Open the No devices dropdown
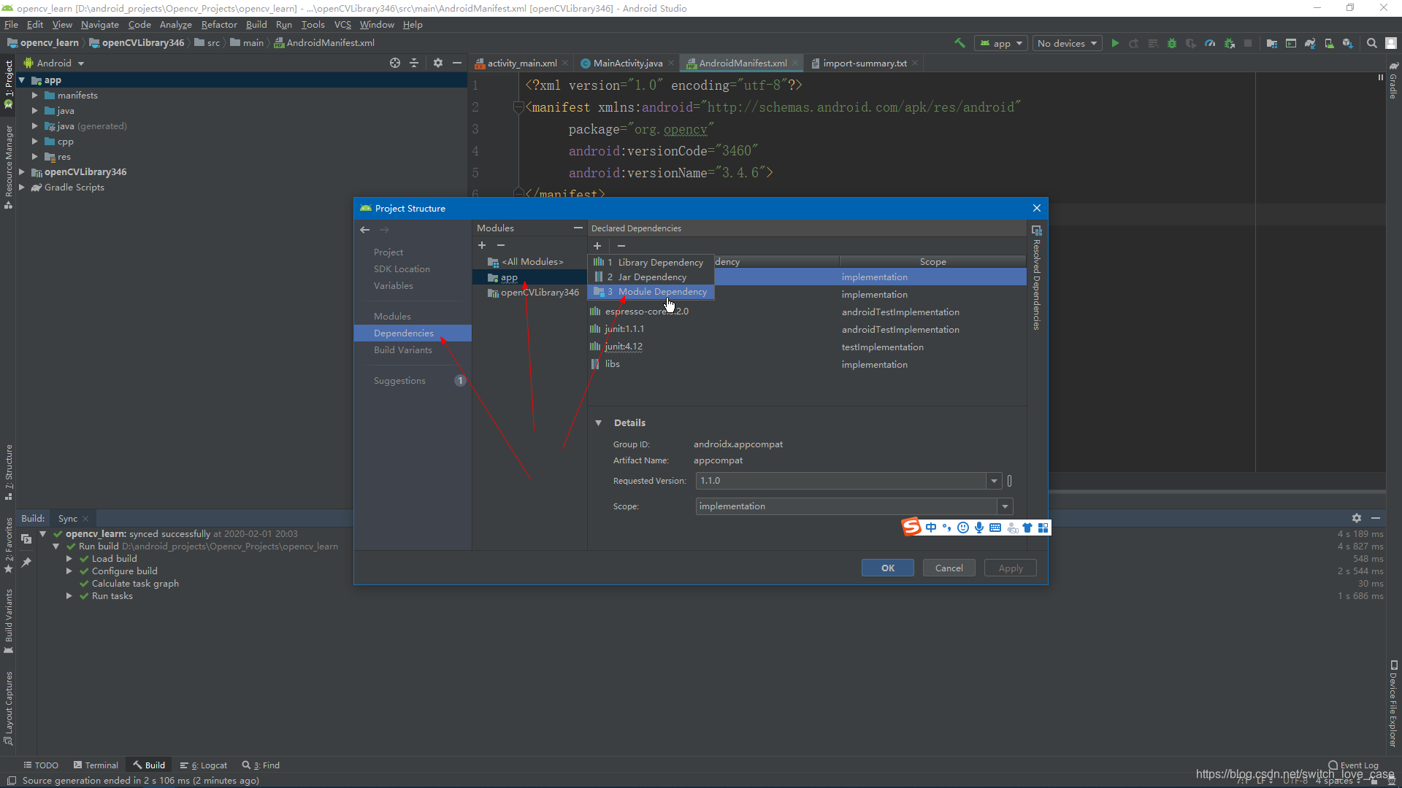The height and width of the screenshot is (788, 1402). (x=1067, y=43)
